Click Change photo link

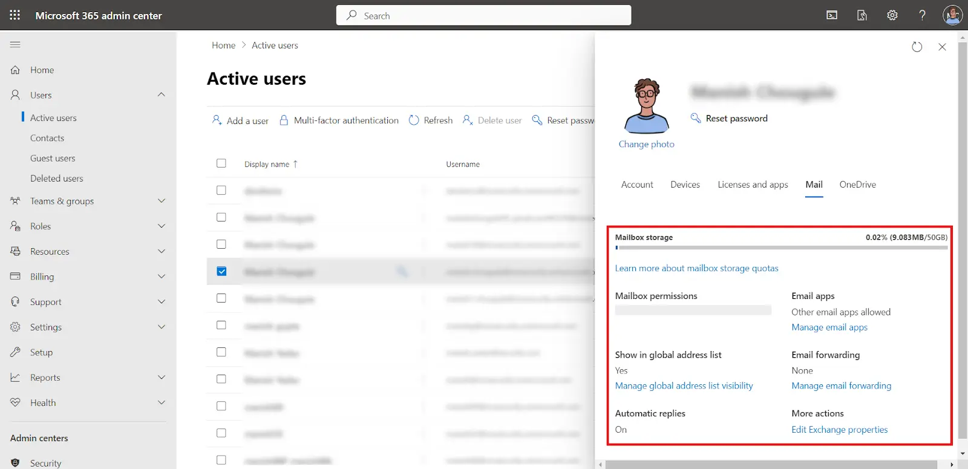click(x=646, y=144)
